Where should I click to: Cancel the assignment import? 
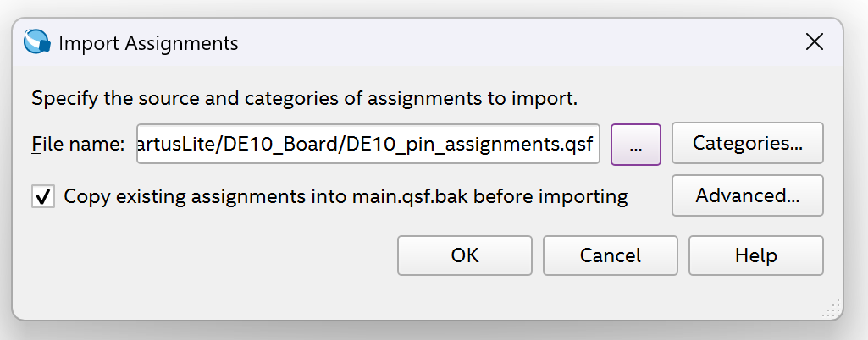pyautogui.click(x=610, y=255)
